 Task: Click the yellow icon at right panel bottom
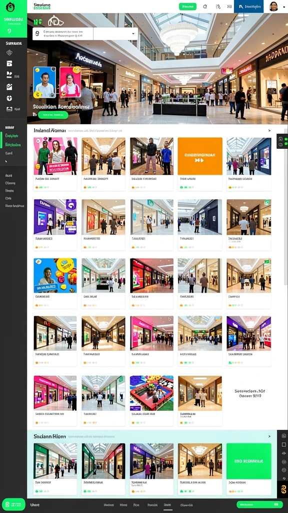click(x=283, y=490)
